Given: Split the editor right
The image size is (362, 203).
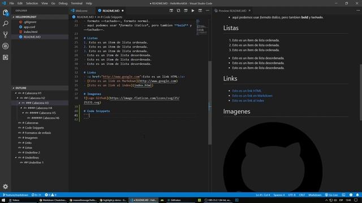Looking at the screenshot, I should (x=200, y=11).
